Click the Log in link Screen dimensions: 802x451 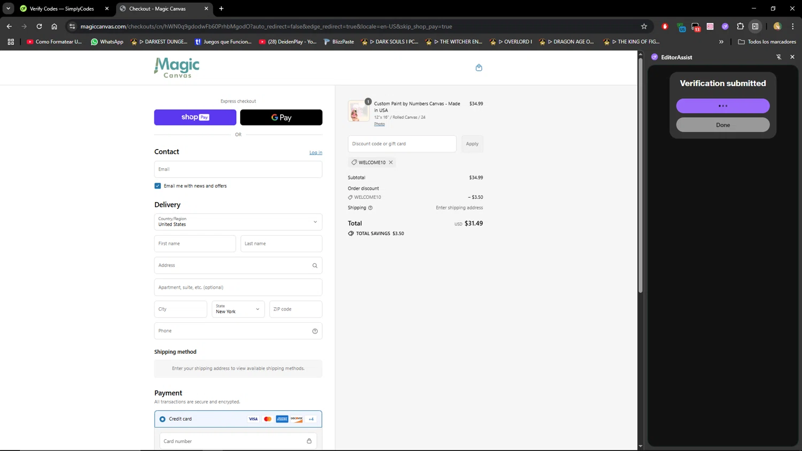coord(315,153)
